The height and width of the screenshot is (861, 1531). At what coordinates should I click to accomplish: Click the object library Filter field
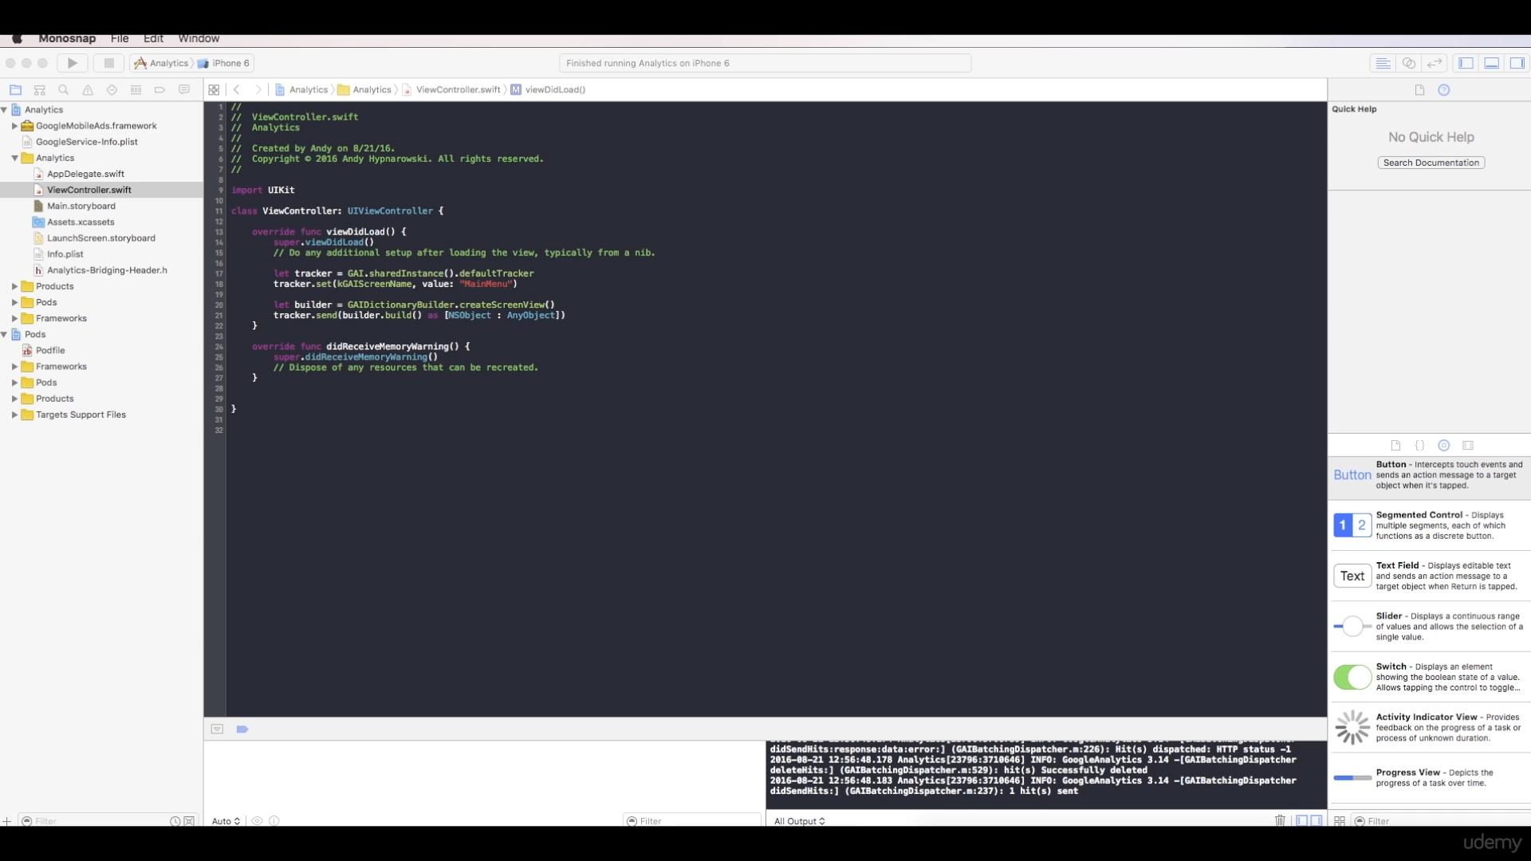[1441, 821]
